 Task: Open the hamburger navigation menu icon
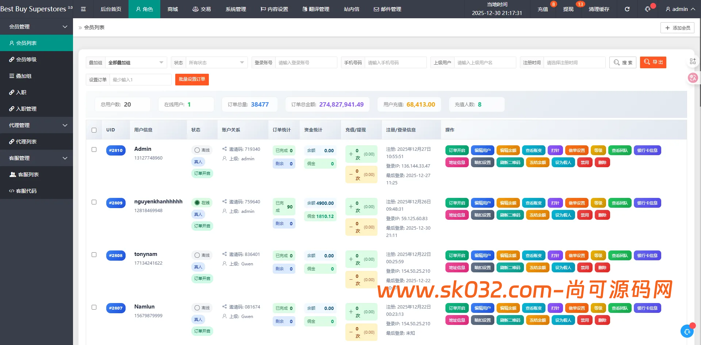[x=83, y=9]
